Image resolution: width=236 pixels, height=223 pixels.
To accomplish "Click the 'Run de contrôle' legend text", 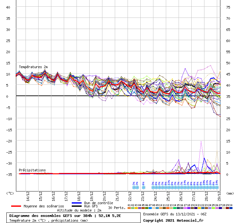I will pyautogui.click(x=99, y=203).
